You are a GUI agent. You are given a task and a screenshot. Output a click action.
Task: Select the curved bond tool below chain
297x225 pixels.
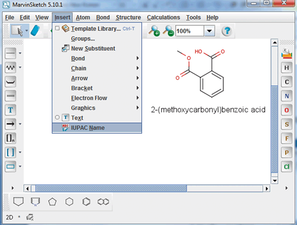pos(10,82)
